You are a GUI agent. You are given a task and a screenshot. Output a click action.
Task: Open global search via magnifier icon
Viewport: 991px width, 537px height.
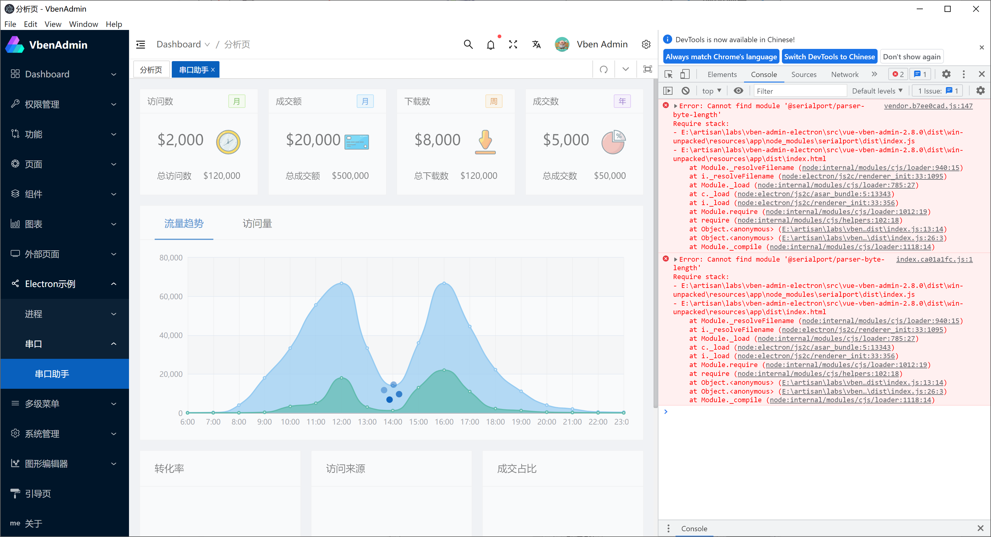(x=468, y=44)
